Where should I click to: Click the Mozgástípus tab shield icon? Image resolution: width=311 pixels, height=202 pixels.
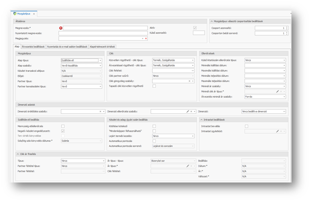14,14
